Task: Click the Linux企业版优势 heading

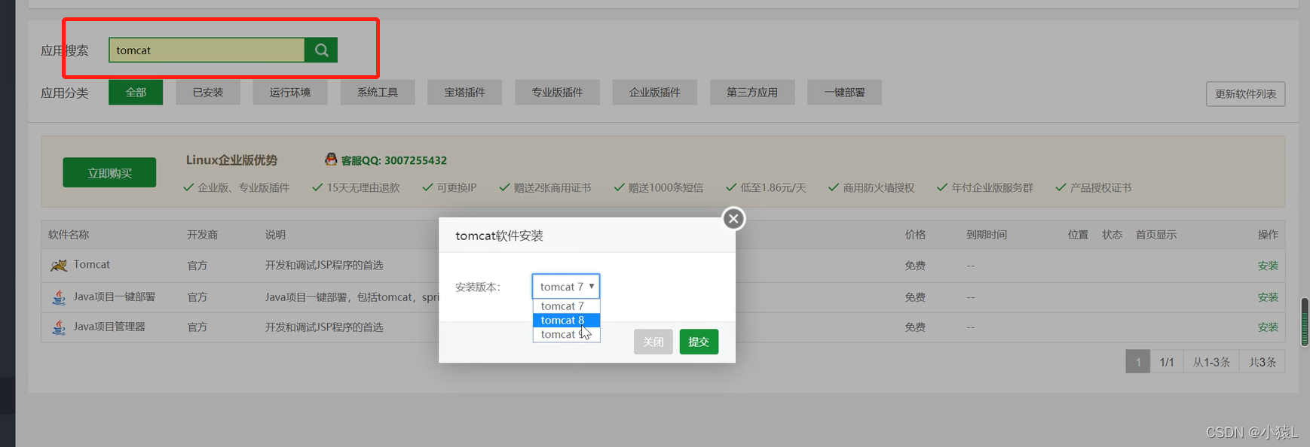Action: (231, 160)
